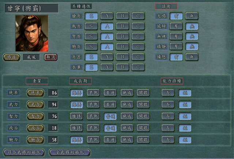Select S rank for 戟兵

91,26
